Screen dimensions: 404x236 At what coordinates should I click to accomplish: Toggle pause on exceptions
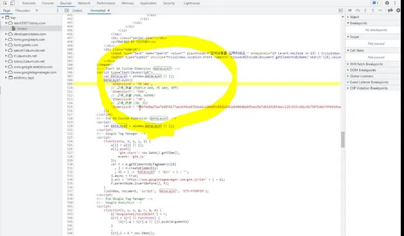(x=398, y=11)
